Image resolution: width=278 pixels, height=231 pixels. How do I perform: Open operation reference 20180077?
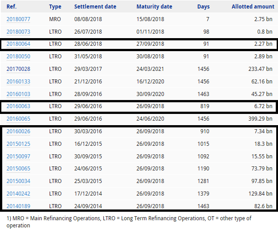coord(18,19)
